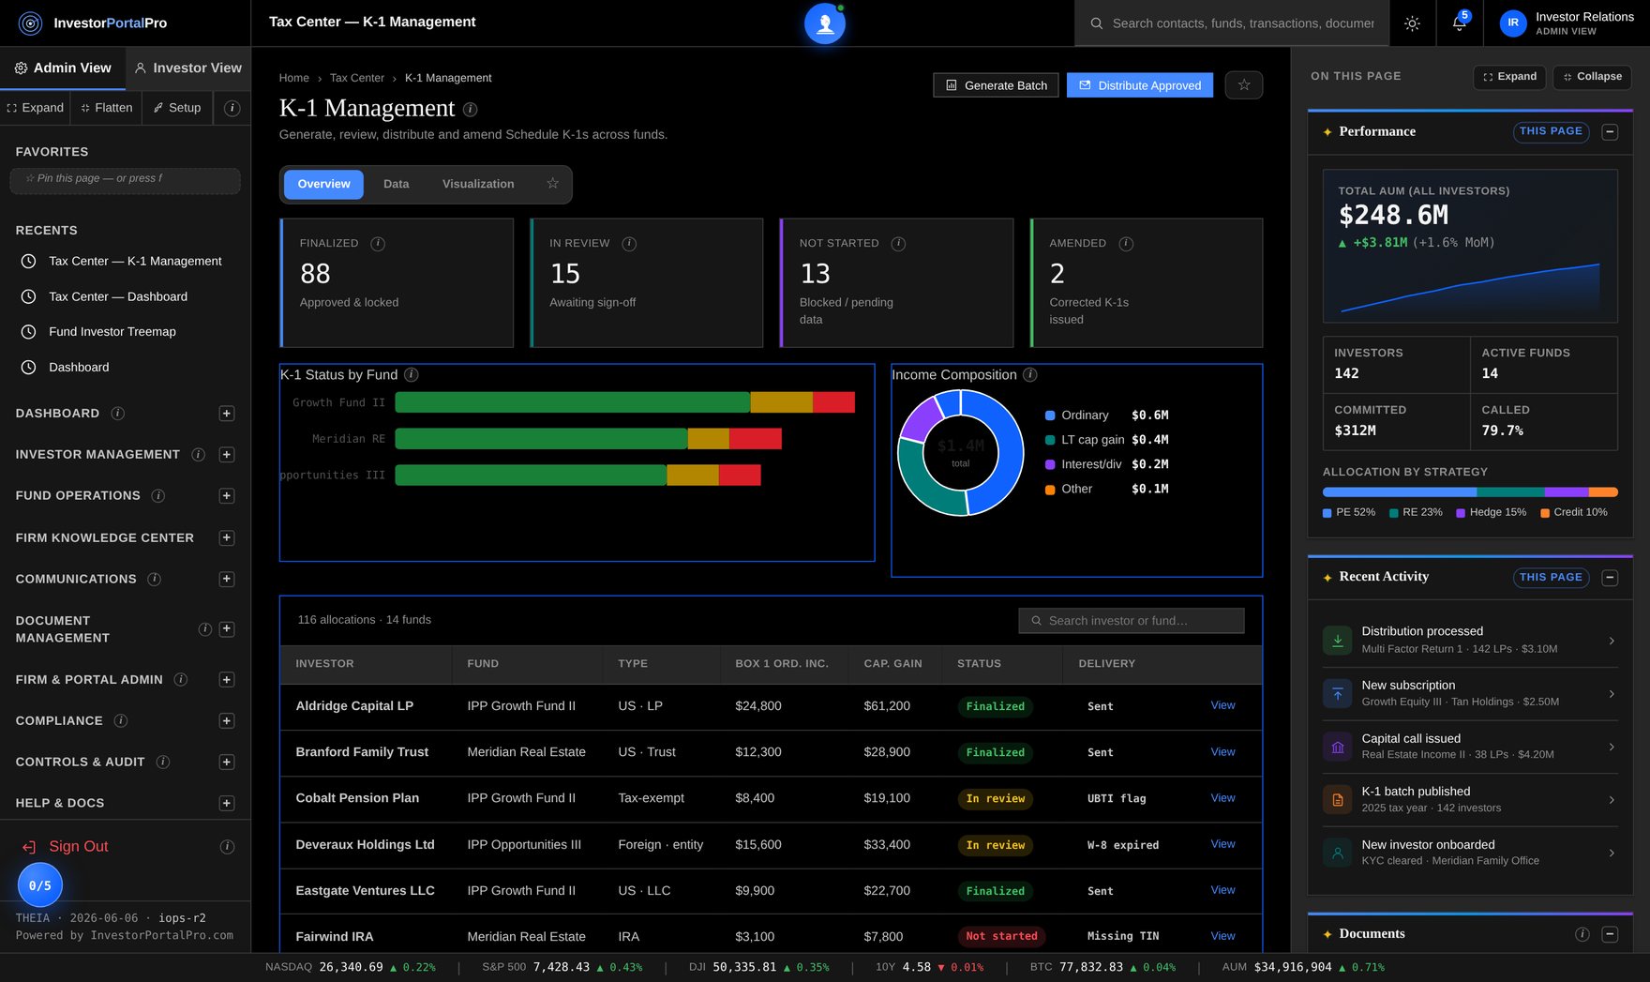Star the Overview tab set
The height and width of the screenshot is (982, 1650).
pyautogui.click(x=553, y=184)
